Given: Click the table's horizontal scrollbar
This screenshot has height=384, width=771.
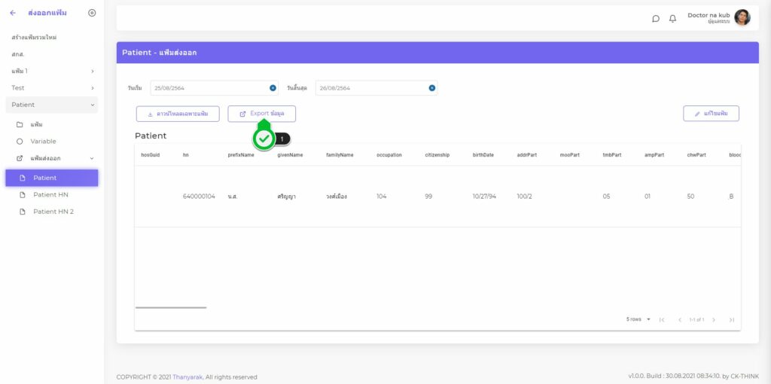Looking at the screenshot, I should 170,307.
